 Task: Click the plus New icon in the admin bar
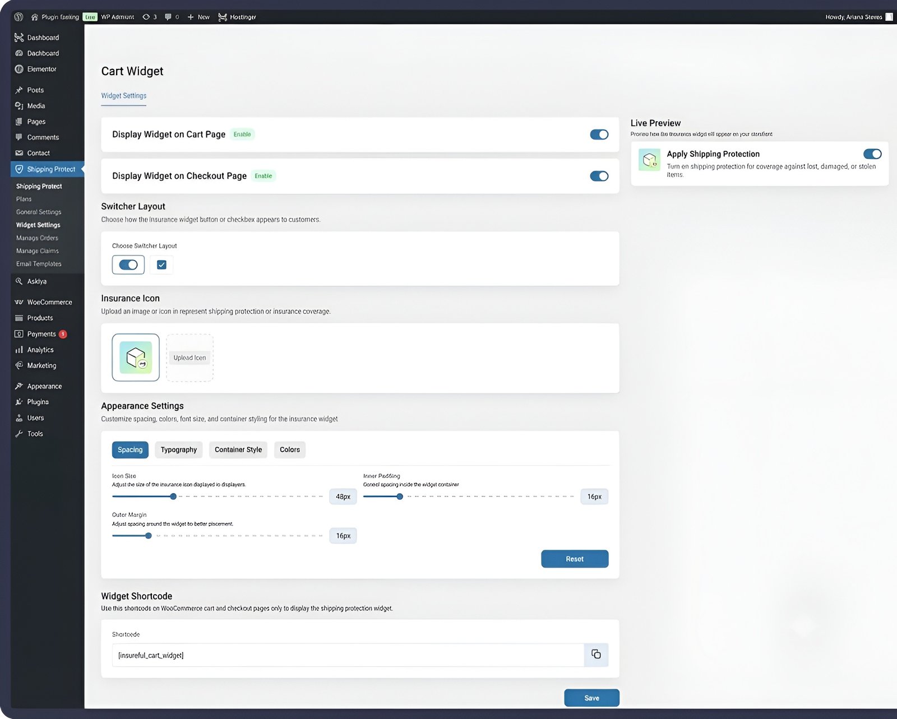[191, 17]
